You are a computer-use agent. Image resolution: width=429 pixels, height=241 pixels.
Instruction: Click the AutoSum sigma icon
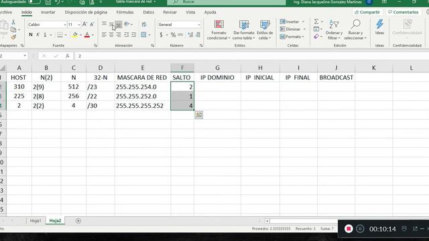click(316, 21)
